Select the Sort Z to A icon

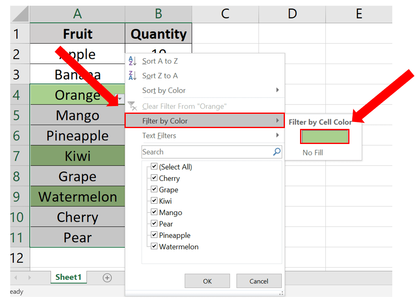pos(133,75)
